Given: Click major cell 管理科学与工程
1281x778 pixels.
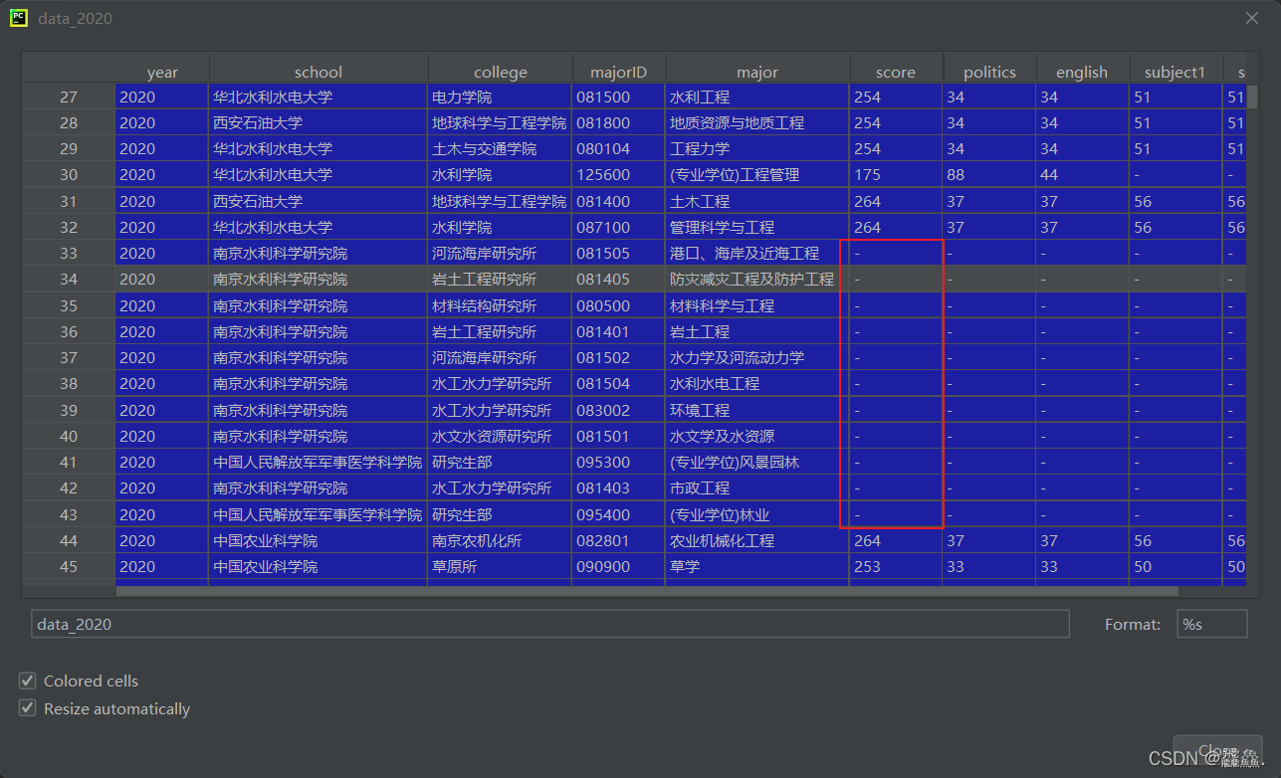Looking at the screenshot, I should point(757,227).
